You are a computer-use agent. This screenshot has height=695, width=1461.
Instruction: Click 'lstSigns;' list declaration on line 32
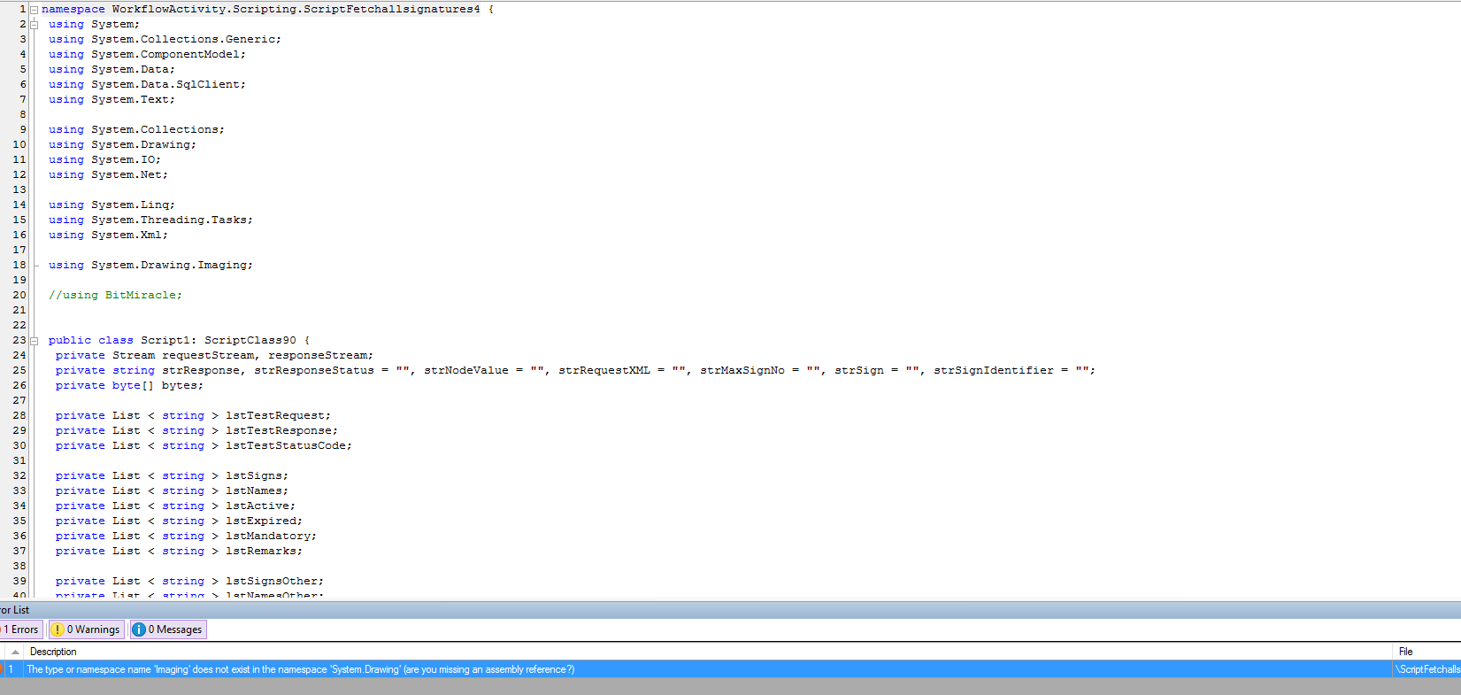(x=257, y=476)
